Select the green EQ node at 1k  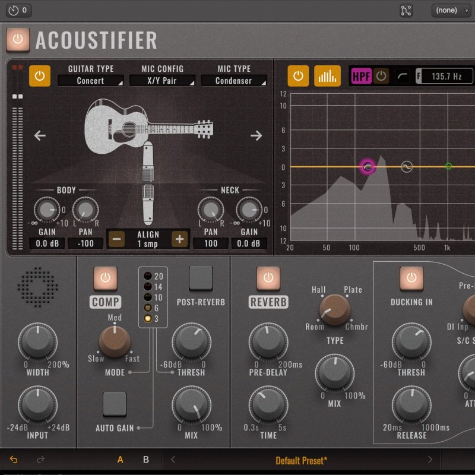point(448,166)
